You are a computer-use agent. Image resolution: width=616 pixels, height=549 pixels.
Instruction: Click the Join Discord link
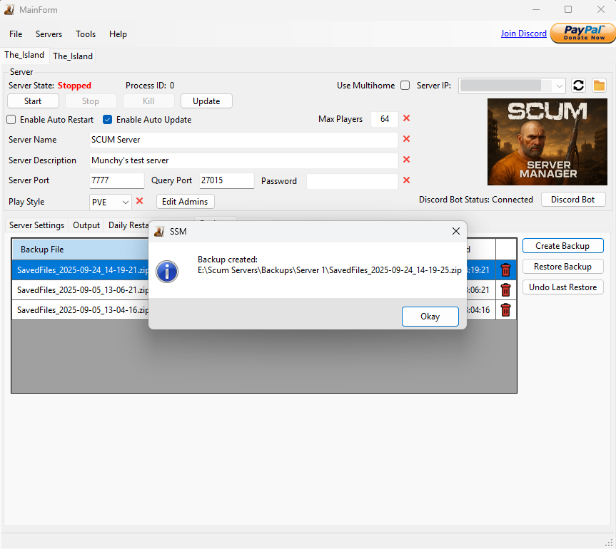(x=524, y=34)
